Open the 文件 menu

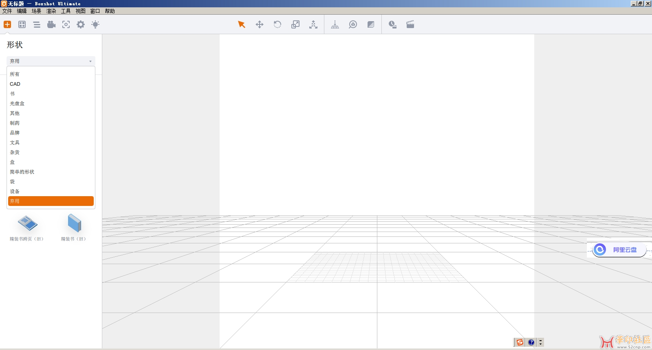point(7,11)
